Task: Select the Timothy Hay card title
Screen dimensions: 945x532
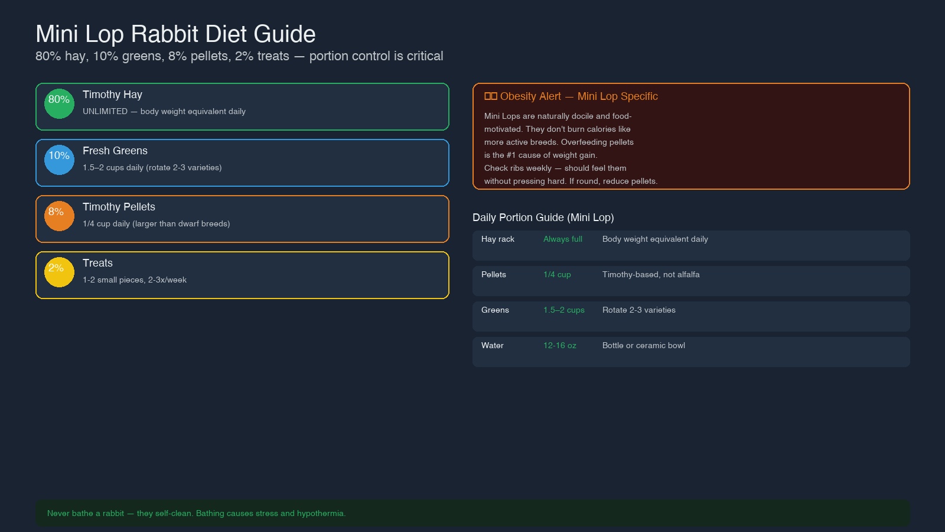Action: coord(112,95)
